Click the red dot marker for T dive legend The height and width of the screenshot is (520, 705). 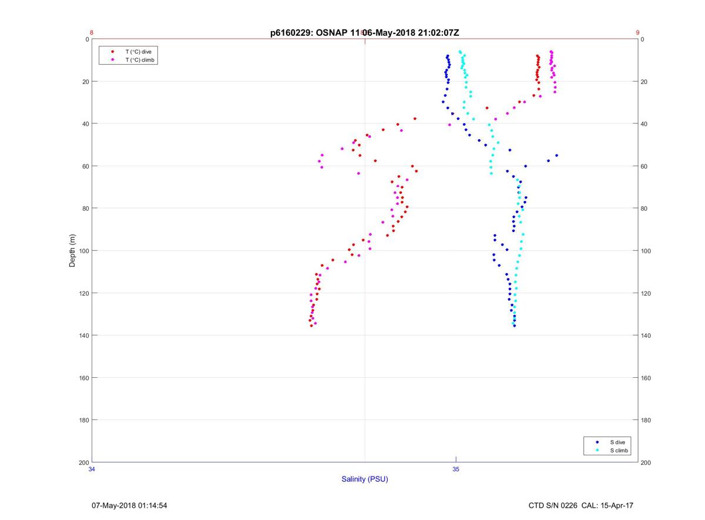112,52
